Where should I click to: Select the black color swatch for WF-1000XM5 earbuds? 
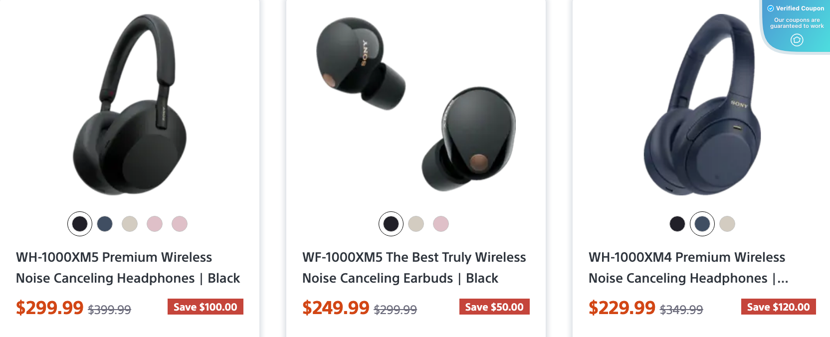pos(391,224)
